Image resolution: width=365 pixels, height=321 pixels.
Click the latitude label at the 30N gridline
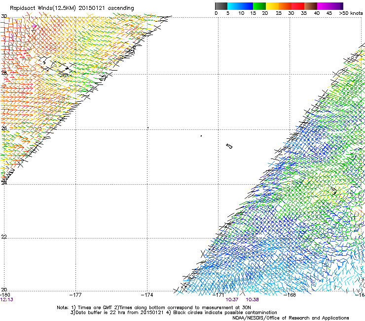4,16
